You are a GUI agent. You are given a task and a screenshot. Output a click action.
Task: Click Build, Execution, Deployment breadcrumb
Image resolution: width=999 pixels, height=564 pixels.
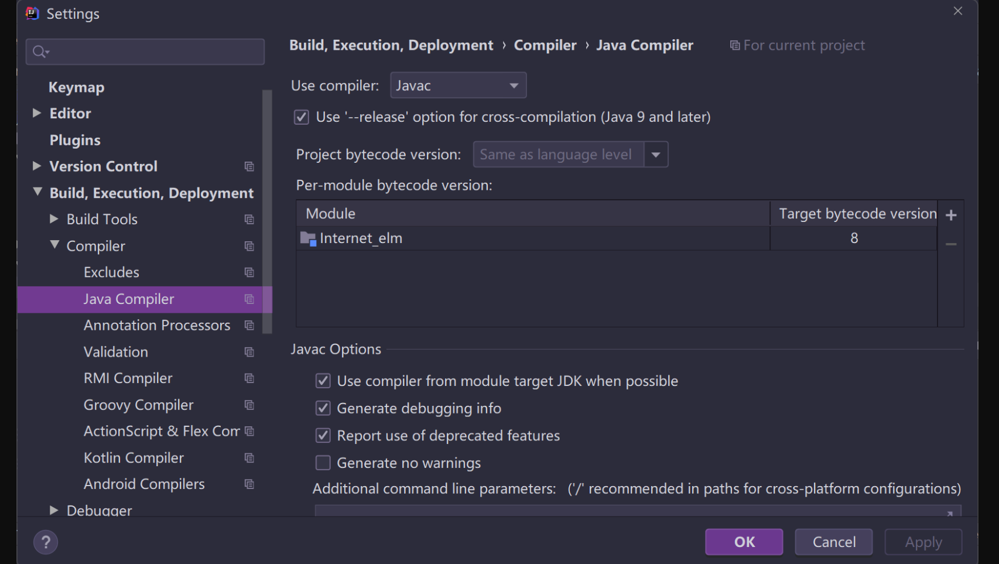[x=391, y=46]
